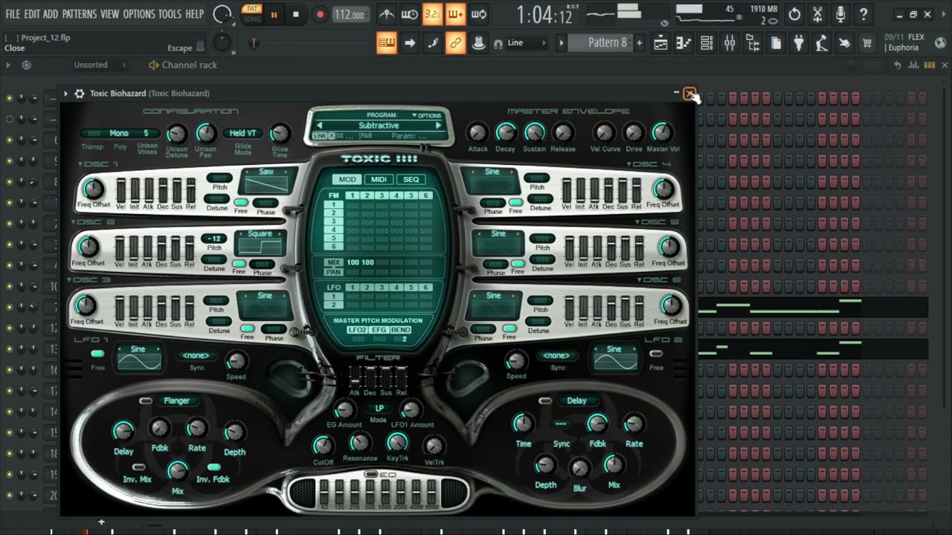
Task: Open the shopping cart content library
Action: click(867, 43)
